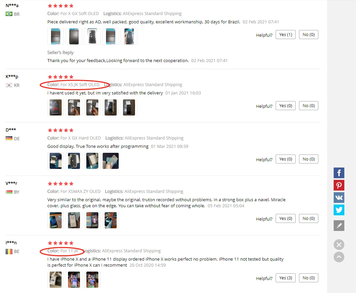View the third photo in I***n's review
The width and height of the screenshot is (356, 293).
pyautogui.click(x=92, y=280)
